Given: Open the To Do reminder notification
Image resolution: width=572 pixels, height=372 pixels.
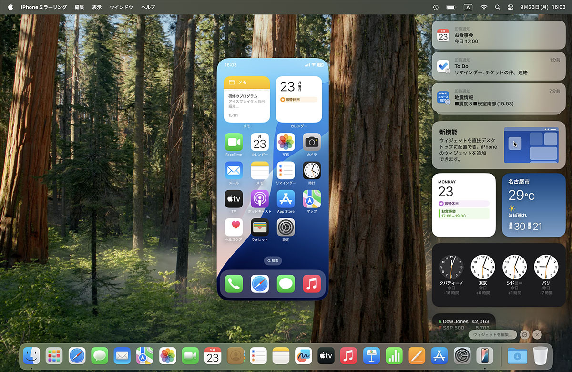Looking at the screenshot, I should pos(499,66).
